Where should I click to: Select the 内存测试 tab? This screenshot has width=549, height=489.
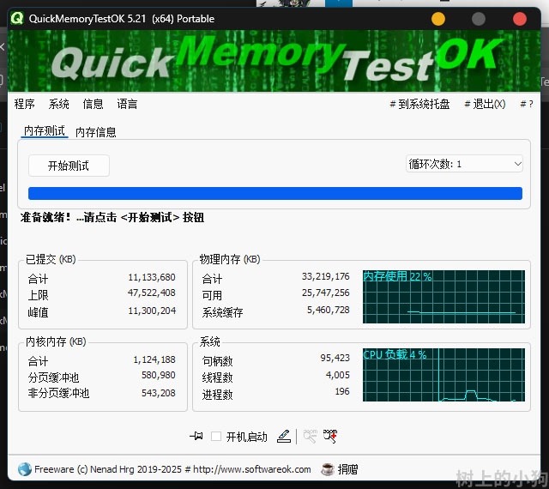[45, 131]
